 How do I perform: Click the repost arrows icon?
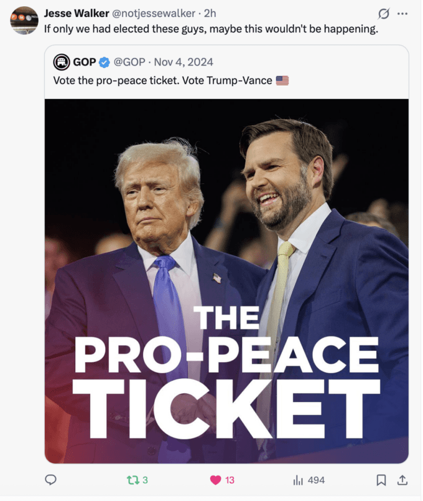click(x=132, y=480)
